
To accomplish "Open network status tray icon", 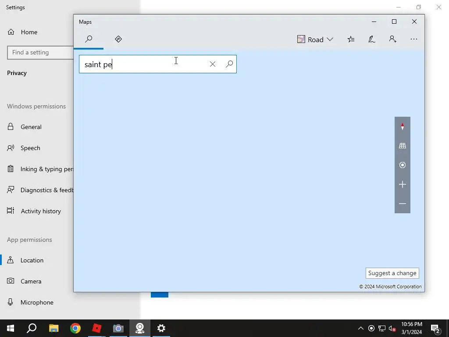I will click(382, 328).
